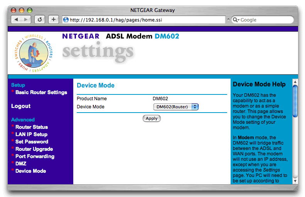Click the NETGEAR circular logo image
This screenshot has width=305, height=197.
[x=34, y=53]
